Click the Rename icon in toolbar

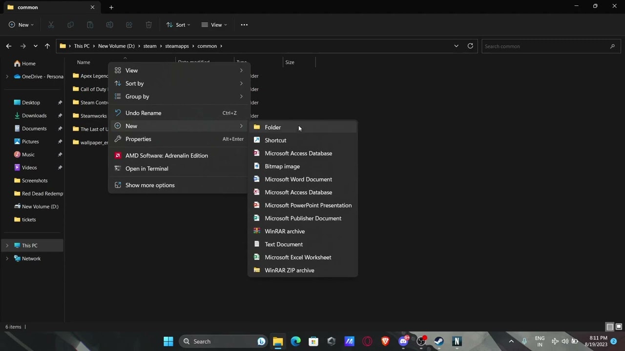tap(109, 25)
